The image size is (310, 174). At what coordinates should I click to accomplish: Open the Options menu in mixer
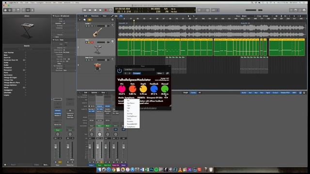pyautogui.click(x=94, y=92)
